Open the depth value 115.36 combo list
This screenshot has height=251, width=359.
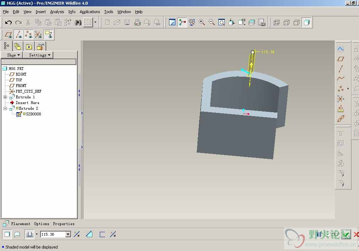(x=68, y=234)
